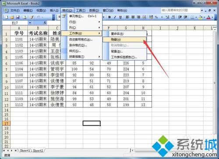Select the Format Painter brush icon
Viewport: 219px width, 159px height.
point(32,17)
